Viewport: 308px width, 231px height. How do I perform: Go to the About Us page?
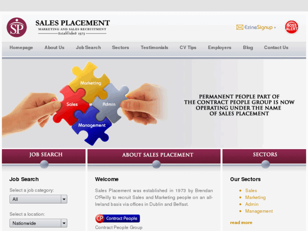point(54,47)
